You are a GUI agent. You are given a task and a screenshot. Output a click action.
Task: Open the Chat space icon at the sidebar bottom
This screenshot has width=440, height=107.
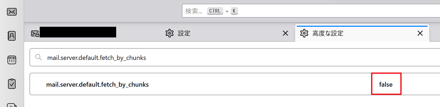pyautogui.click(x=12, y=105)
